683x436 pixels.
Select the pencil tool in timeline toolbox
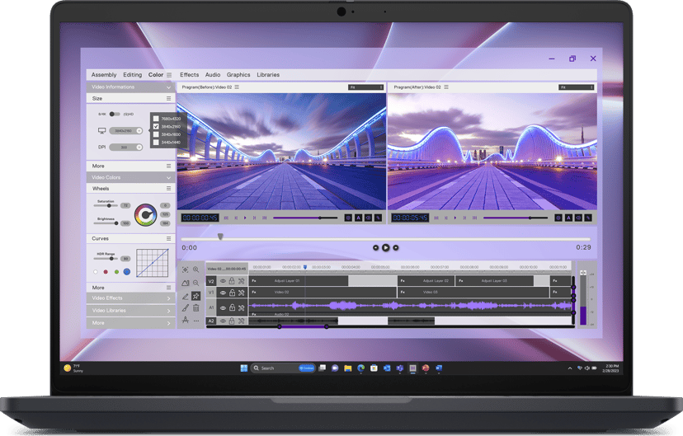tap(185, 297)
